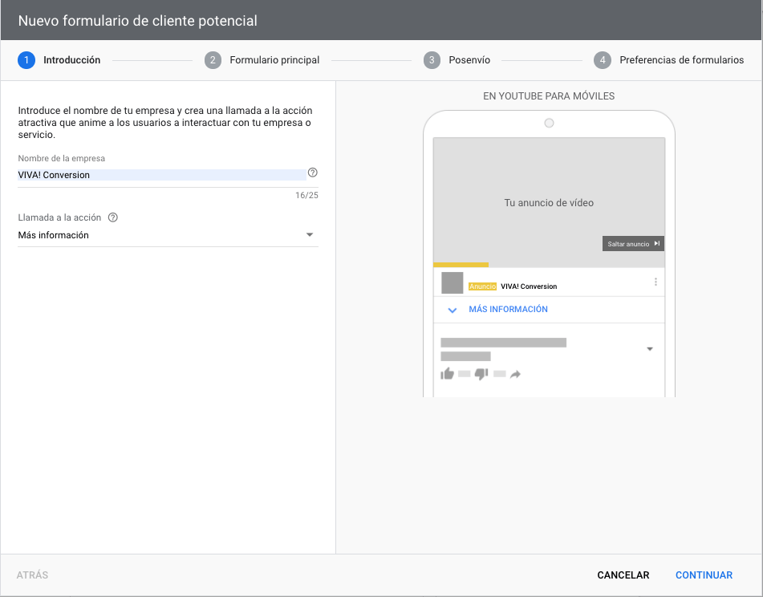
Task: Click the CANCELAR button
Action: pos(623,575)
